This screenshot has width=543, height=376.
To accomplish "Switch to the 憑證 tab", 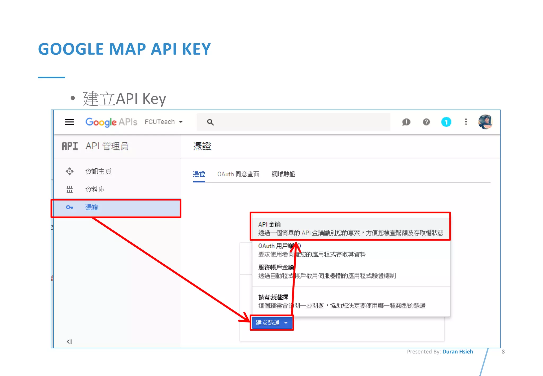I will 199,174.
